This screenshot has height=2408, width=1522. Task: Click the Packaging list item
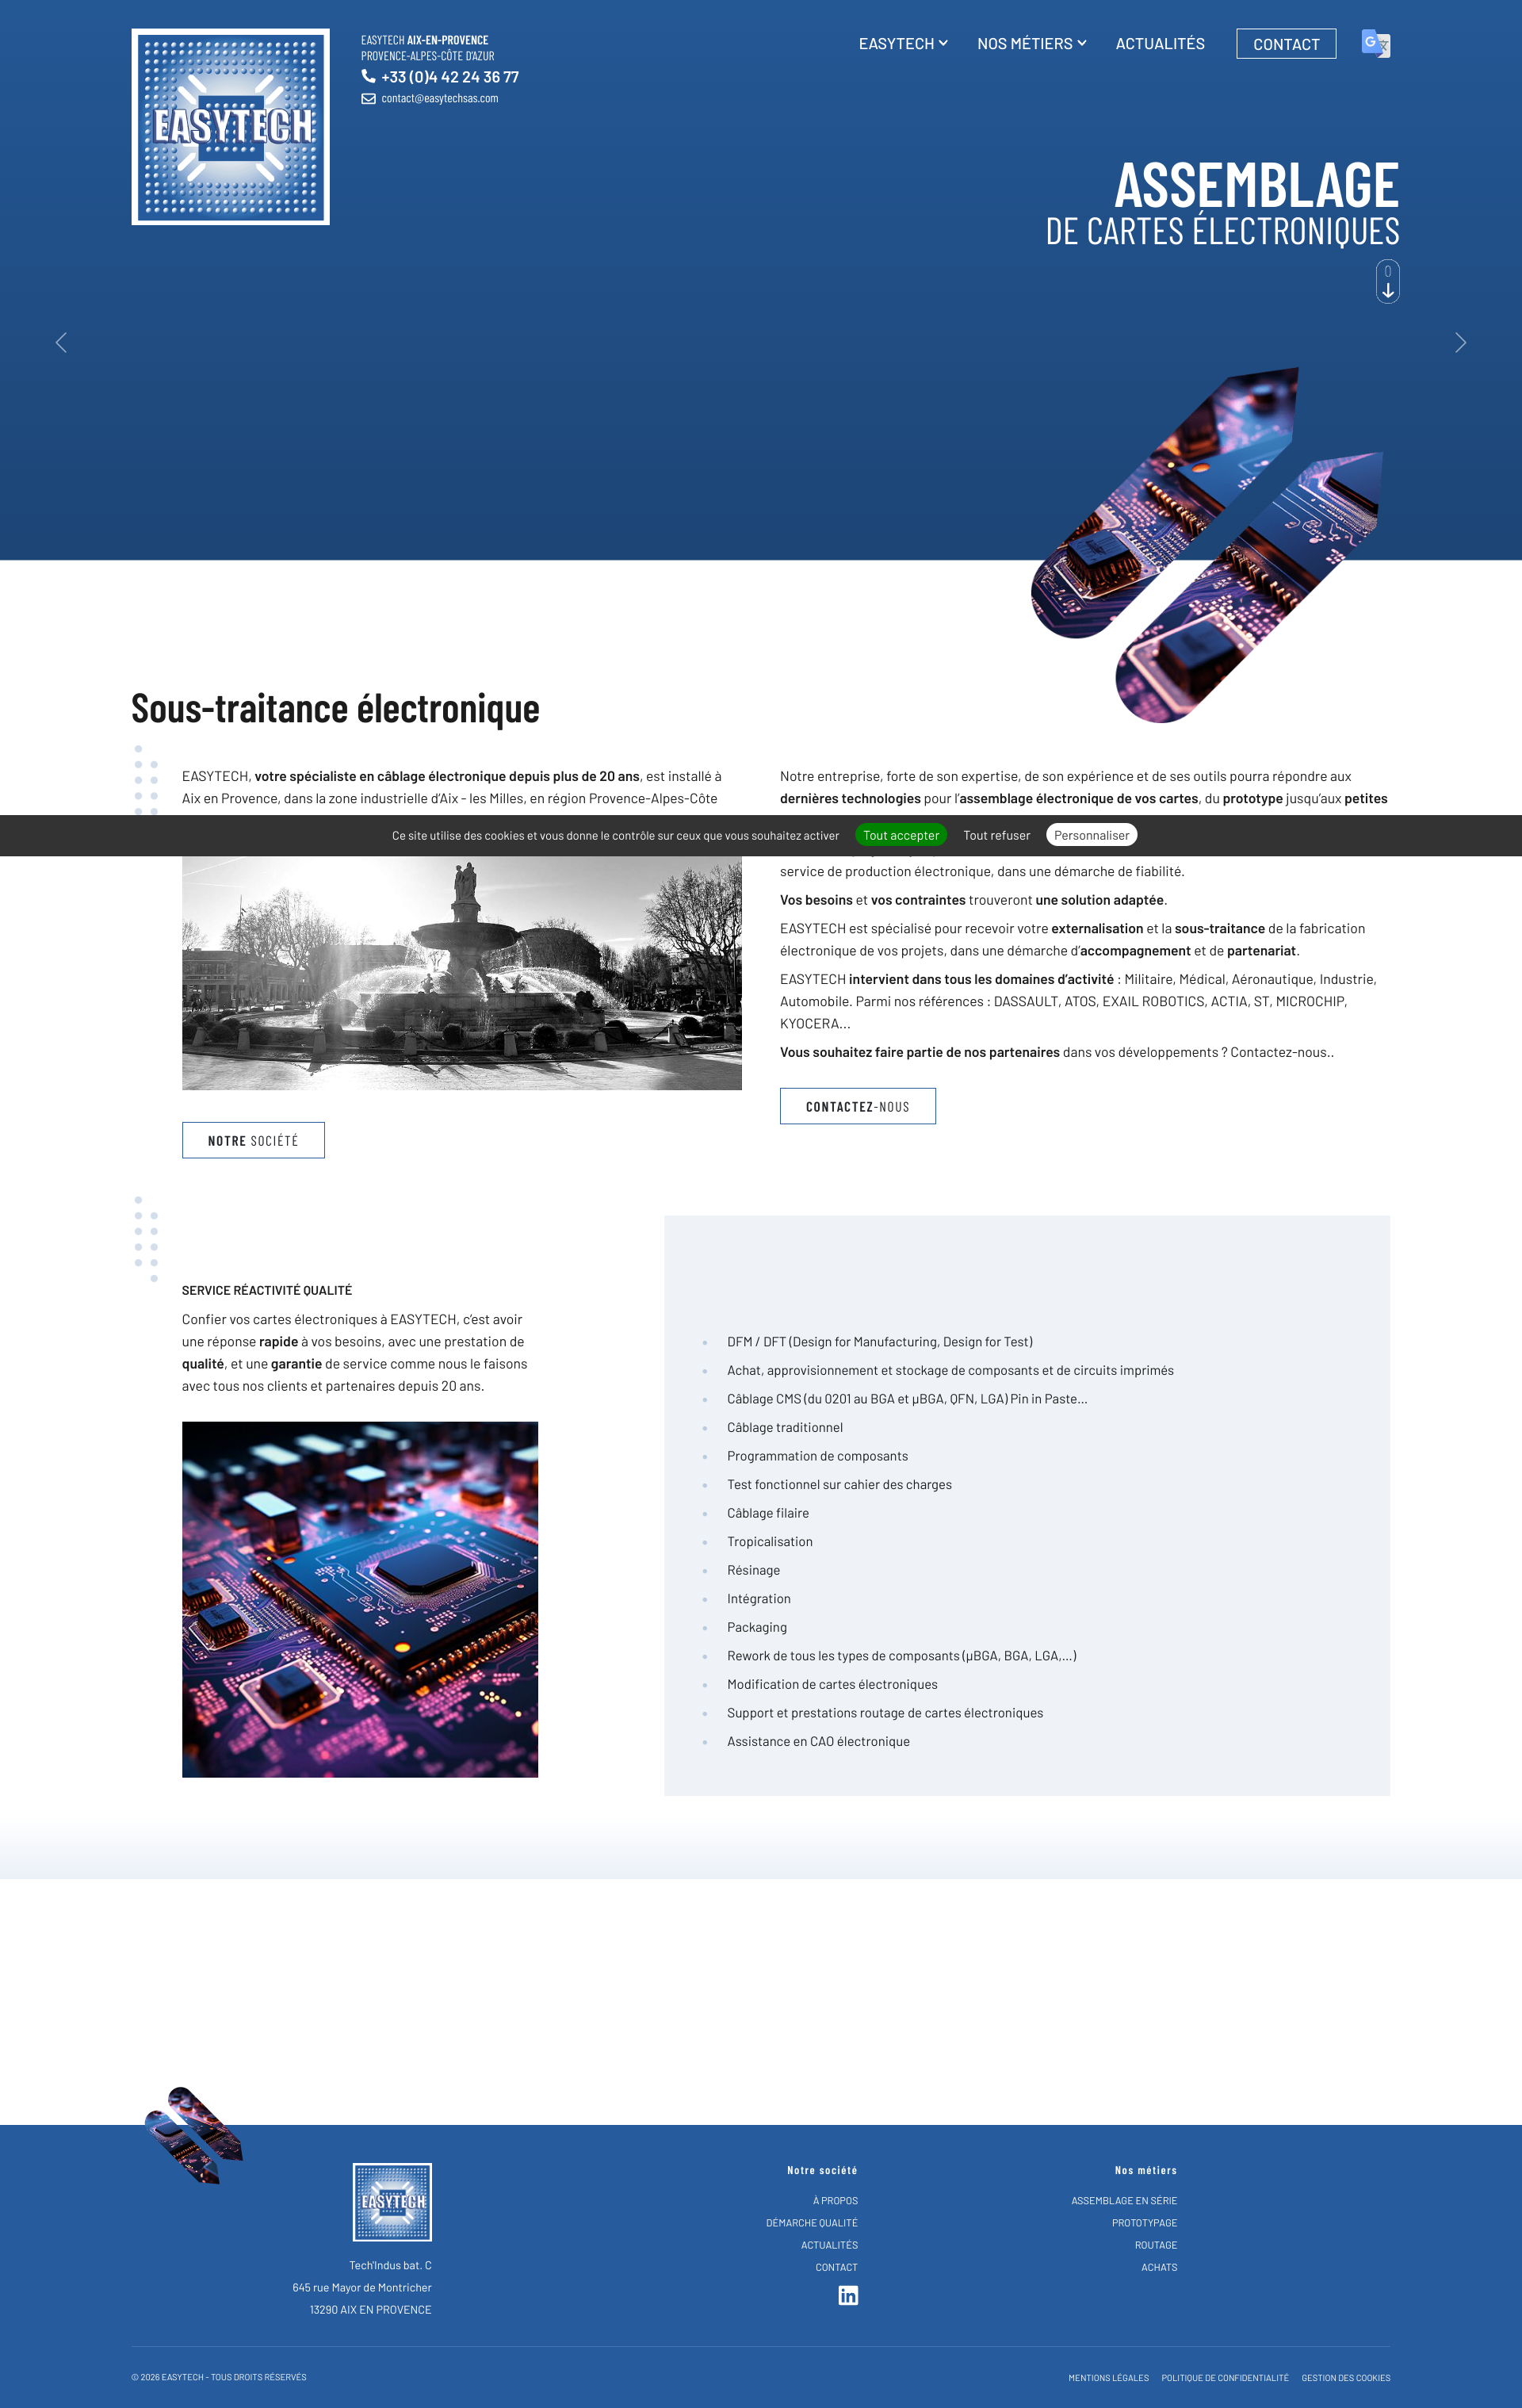point(757,1627)
